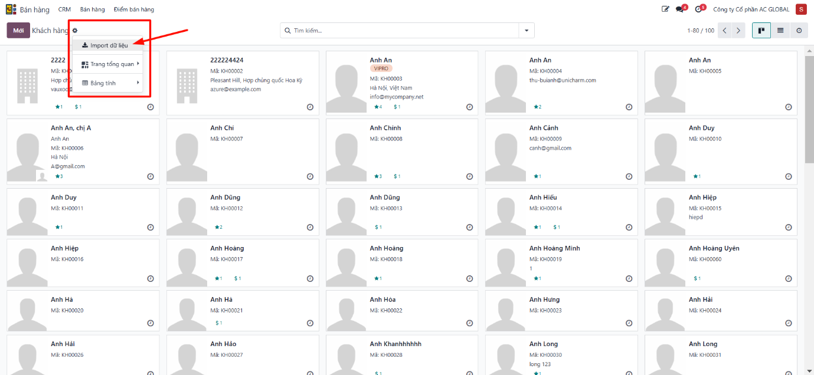Click the Mã: KH00024 code text
Screen dimensions: 814x375
pyautogui.click(x=705, y=310)
